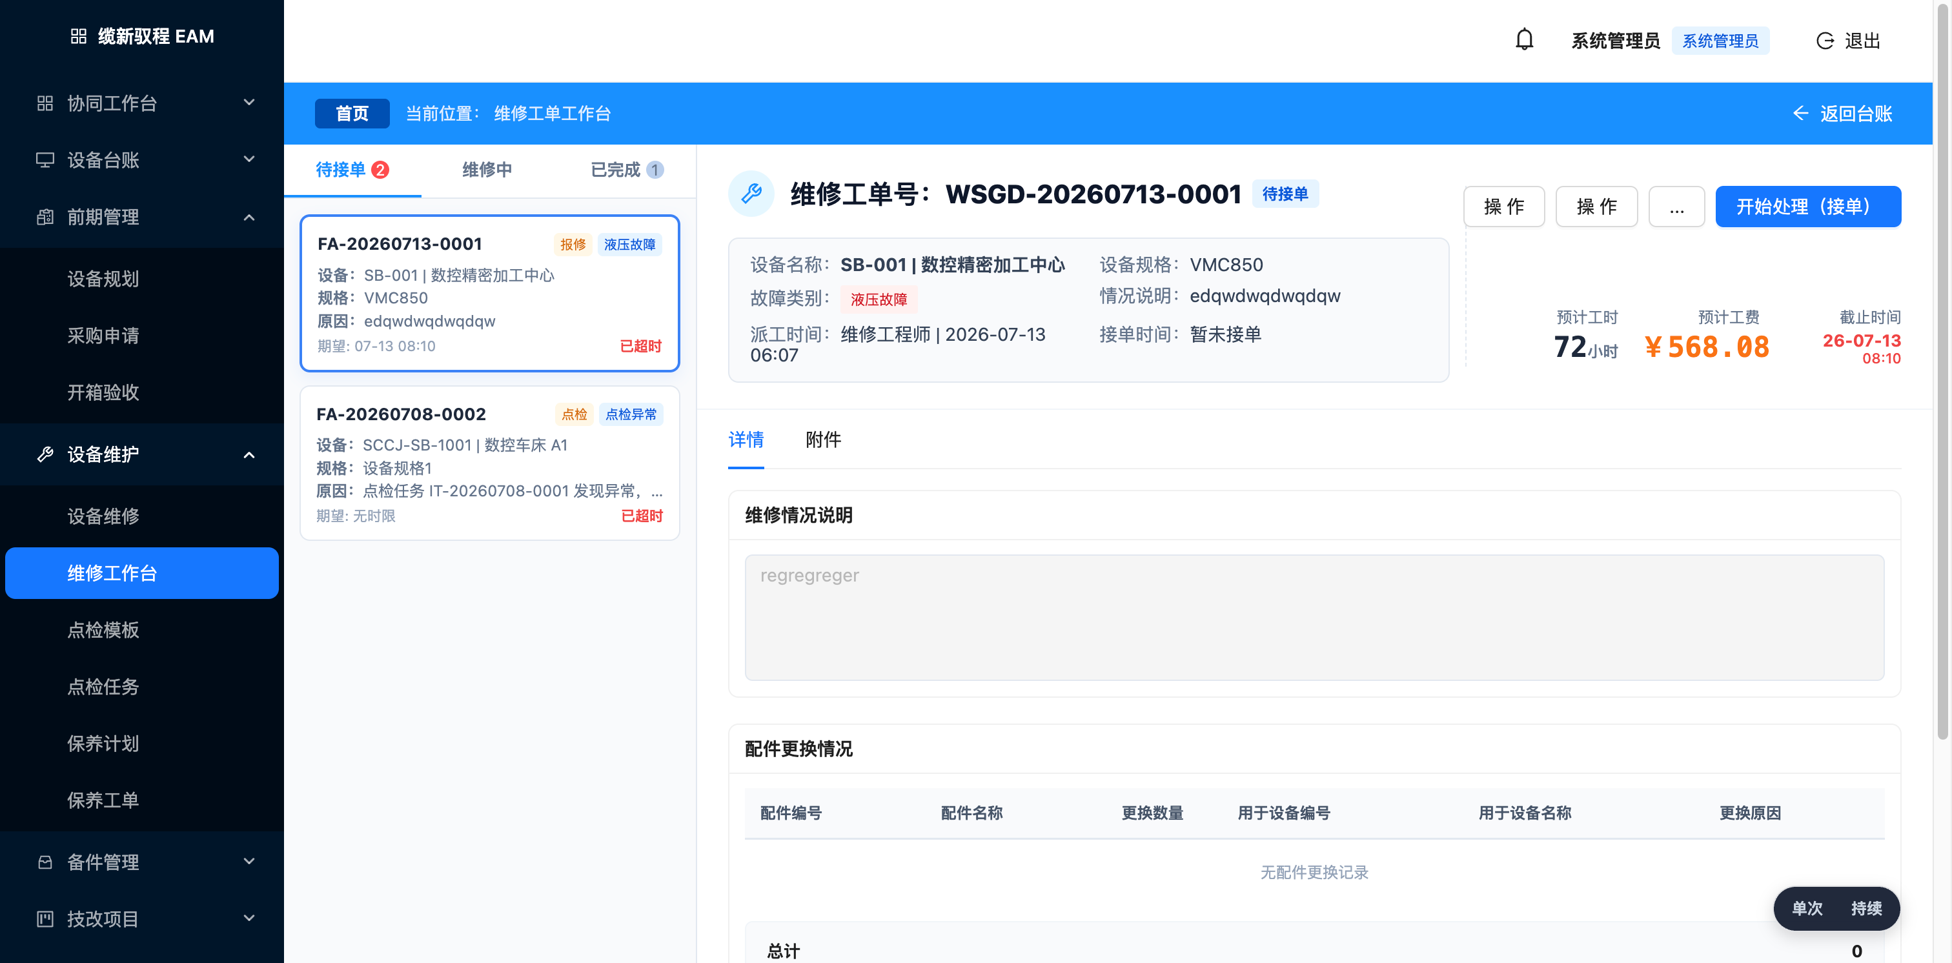Click the 返回台账 link
This screenshot has height=963, width=1952.
(x=1843, y=114)
